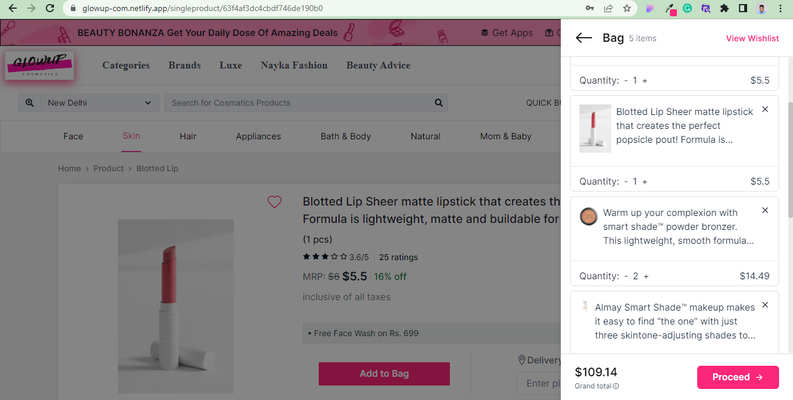Open the New Delhi city dropdown
The width and height of the screenshot is (793, 400).
click(x=99, y=103)
